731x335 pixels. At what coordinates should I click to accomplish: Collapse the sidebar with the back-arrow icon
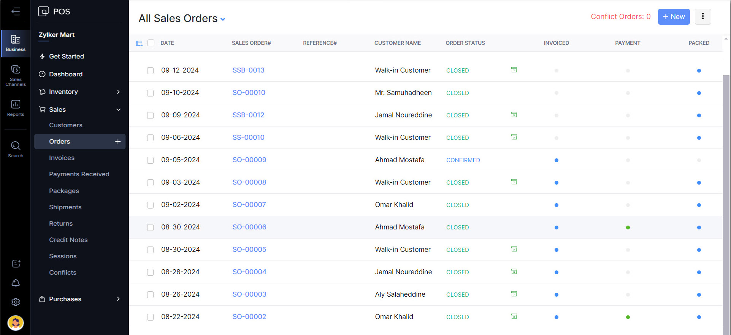point(16,11)
